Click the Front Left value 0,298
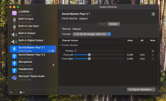The height and width of the screenshot is (101, 166). 130,55
